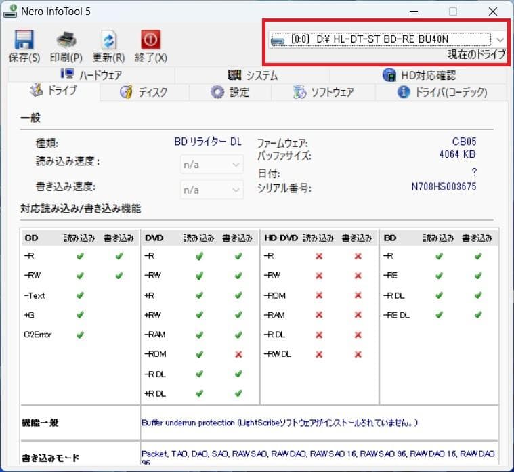Click the CD -Text read checkmark

[80, 295]
